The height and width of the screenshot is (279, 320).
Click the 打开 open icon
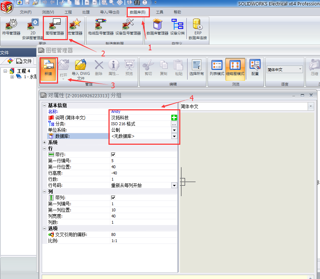(63, 69)
